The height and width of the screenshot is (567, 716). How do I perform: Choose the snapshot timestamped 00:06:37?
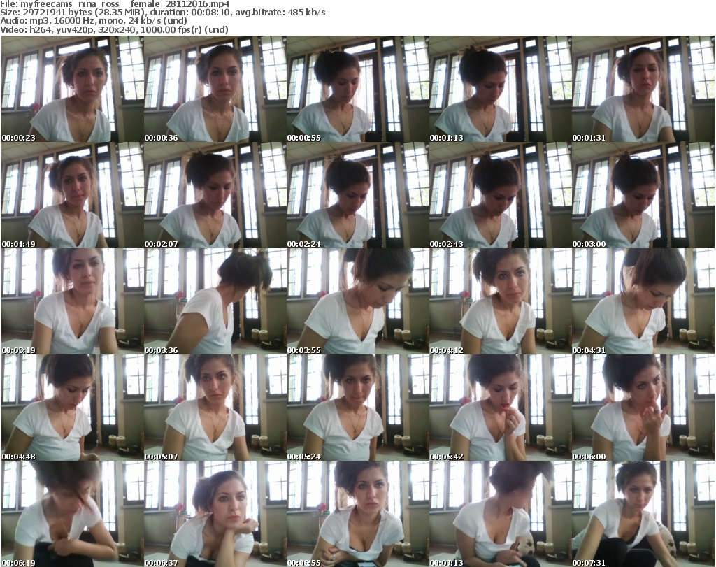215,514
